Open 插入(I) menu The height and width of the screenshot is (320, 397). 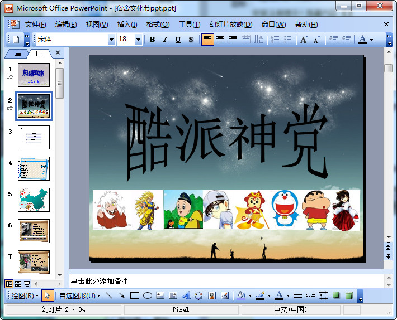tap(127, 25)
